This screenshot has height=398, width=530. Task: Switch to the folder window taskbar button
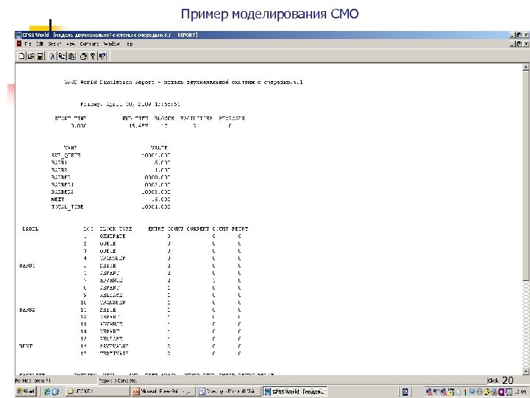pyautogui.click(x=97, y=391)
